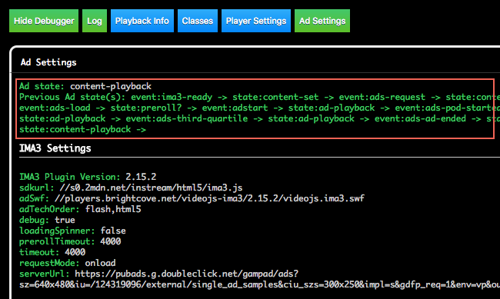
Task: Select the Ad Settings tab
Action: point(322,21)
